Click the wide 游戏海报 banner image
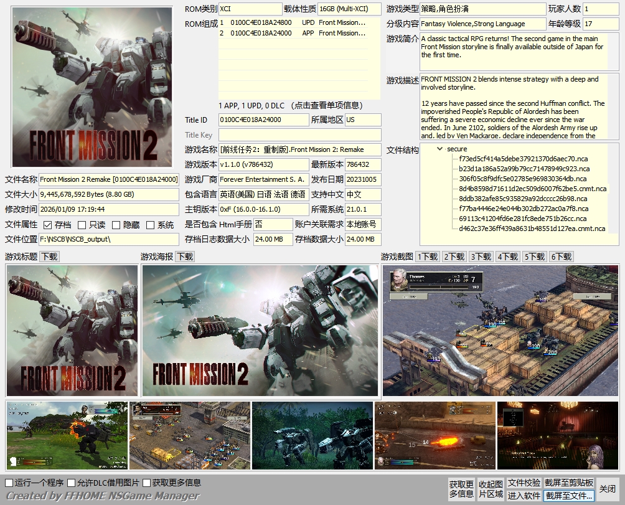The height and width of the screenshot is (505, 625). click(x=260, y=331)
